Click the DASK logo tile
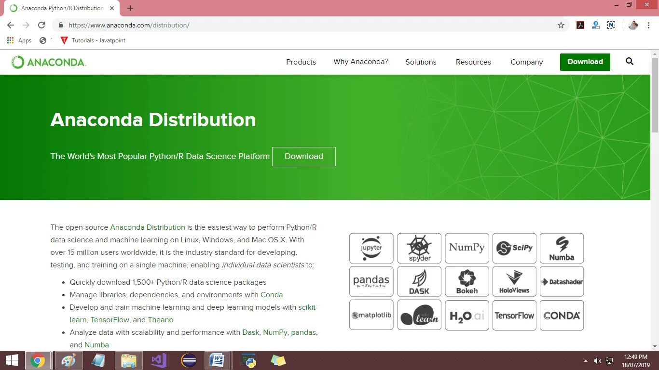 point(419,281)
